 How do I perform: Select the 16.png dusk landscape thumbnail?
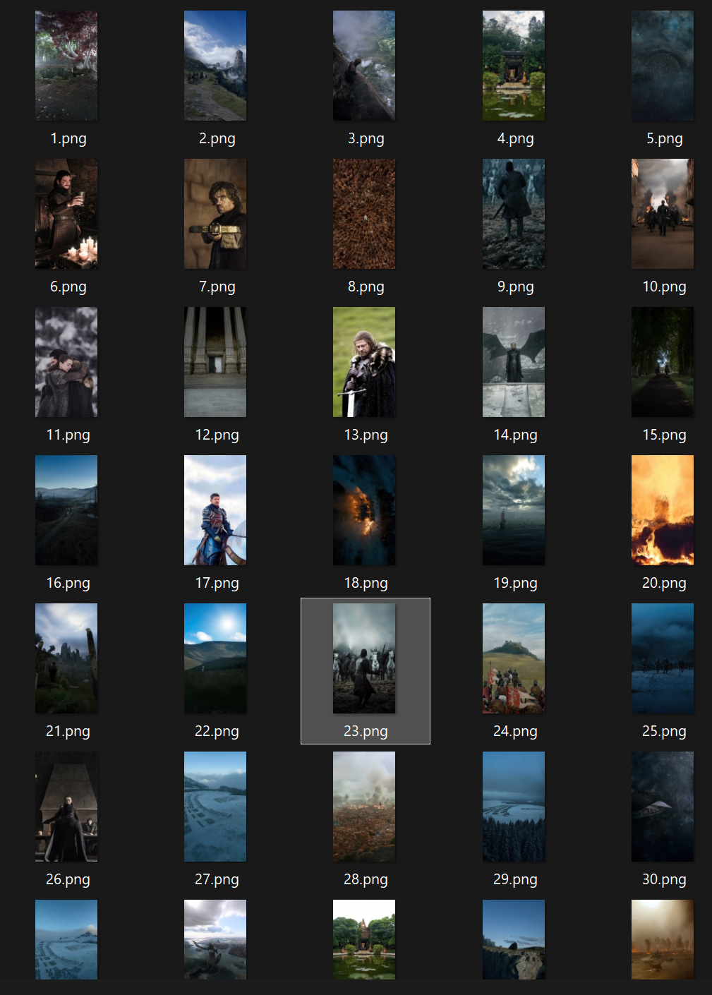[x=66, y=510]
